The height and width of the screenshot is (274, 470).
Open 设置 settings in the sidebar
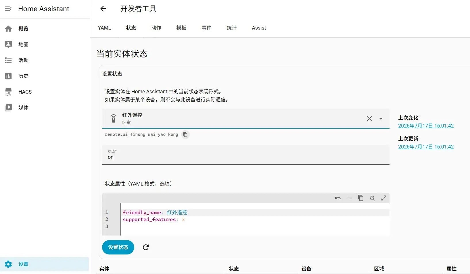click(45, 264)
